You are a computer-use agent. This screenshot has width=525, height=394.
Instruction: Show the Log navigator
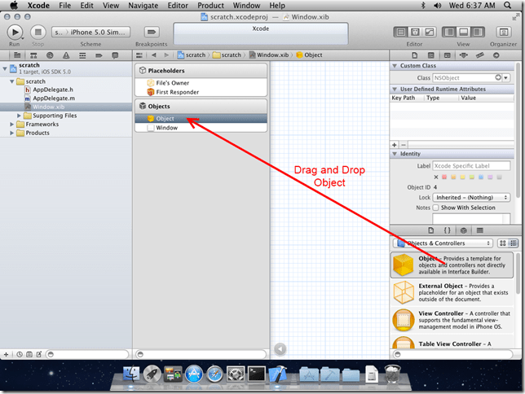115,55
